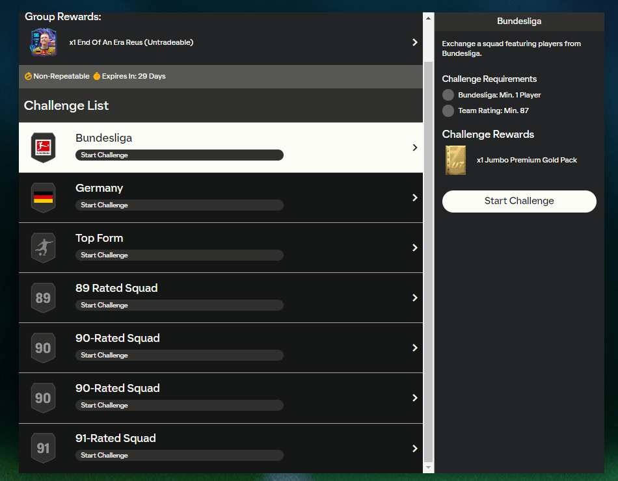618x481 pixels.
Task: Expand Group Rewards using its right chevron
Action: (414, 42)
